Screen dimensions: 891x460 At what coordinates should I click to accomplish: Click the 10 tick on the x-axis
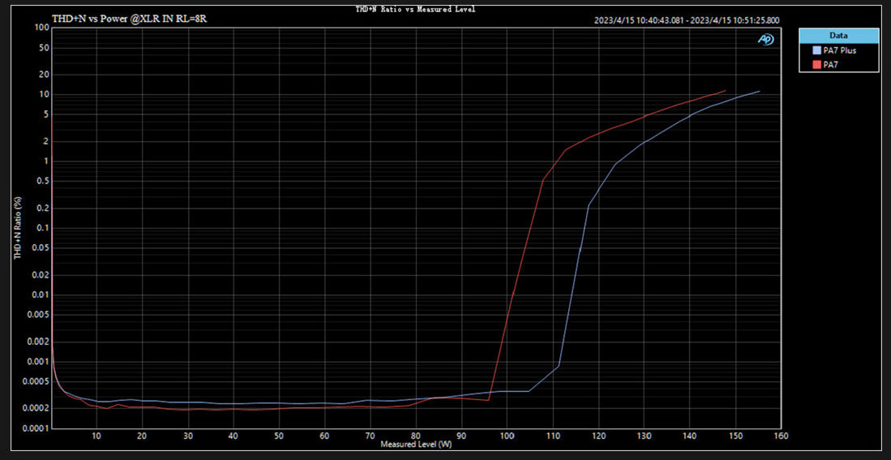pos(96,436)
